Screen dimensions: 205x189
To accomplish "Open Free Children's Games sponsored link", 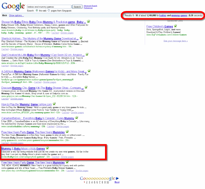I will click(160, 26).
